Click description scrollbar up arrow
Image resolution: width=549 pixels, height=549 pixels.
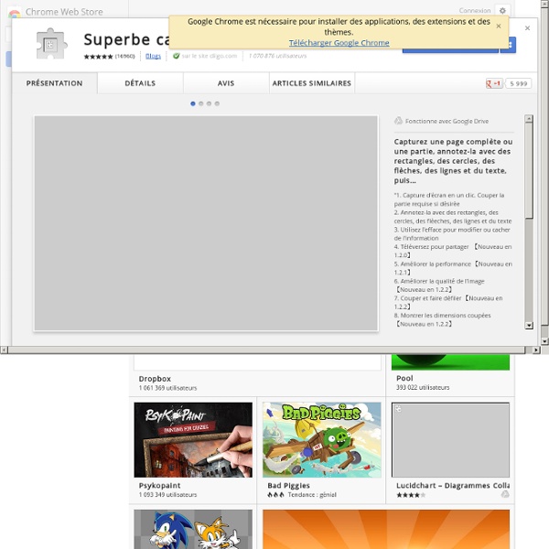coord(529,119)
